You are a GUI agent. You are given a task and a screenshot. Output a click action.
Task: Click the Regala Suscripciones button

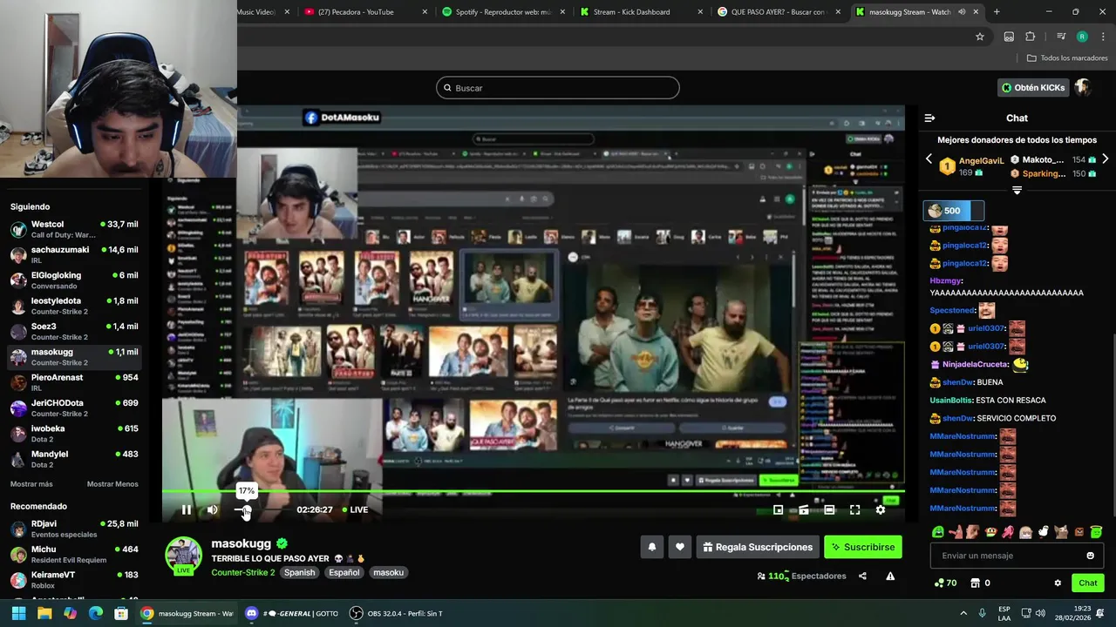tap(758, 547)
